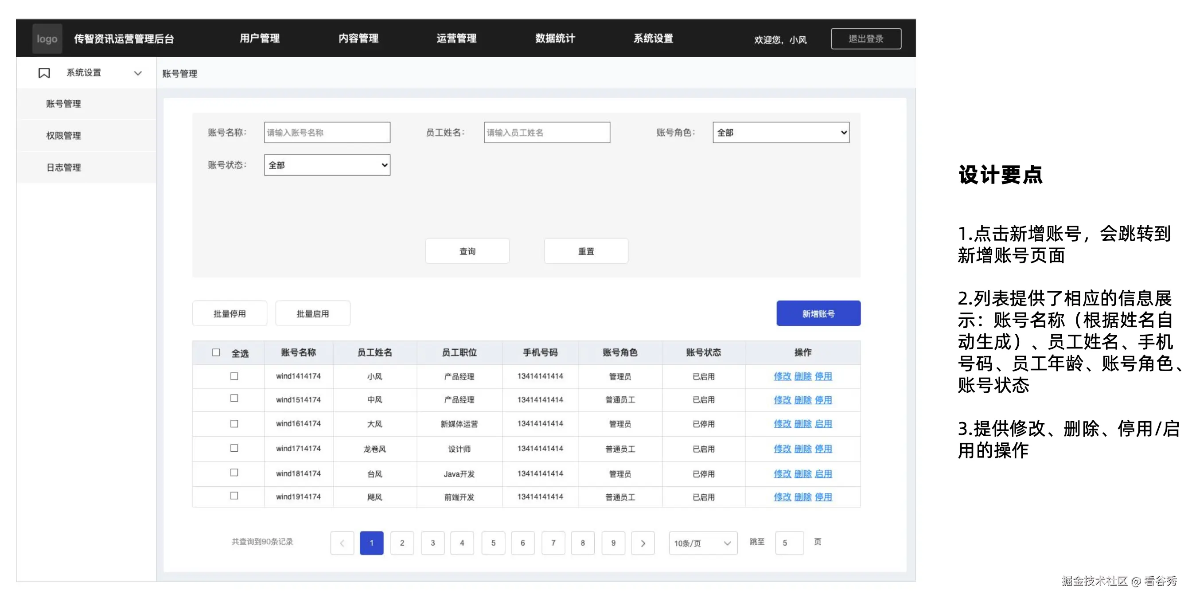The width and height of the screenshot is (1192, 602).
Task: Collapse the 系统设置 sidebar chevron
Action: point(137,73)
